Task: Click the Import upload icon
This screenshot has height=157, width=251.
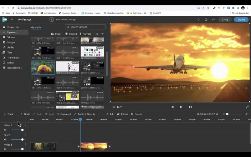Action: point(52,34)
